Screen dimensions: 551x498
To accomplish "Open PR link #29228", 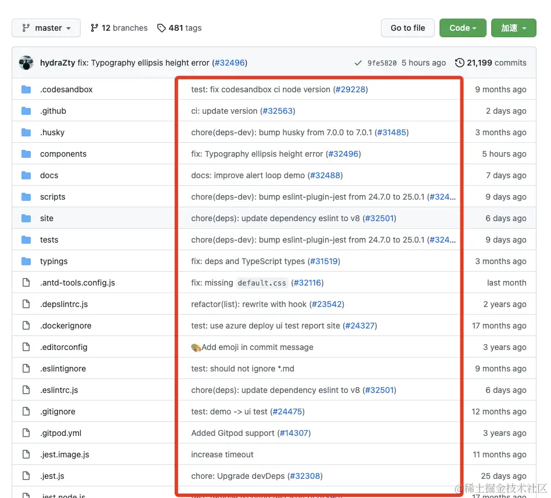I will click(x=350, y=89).
